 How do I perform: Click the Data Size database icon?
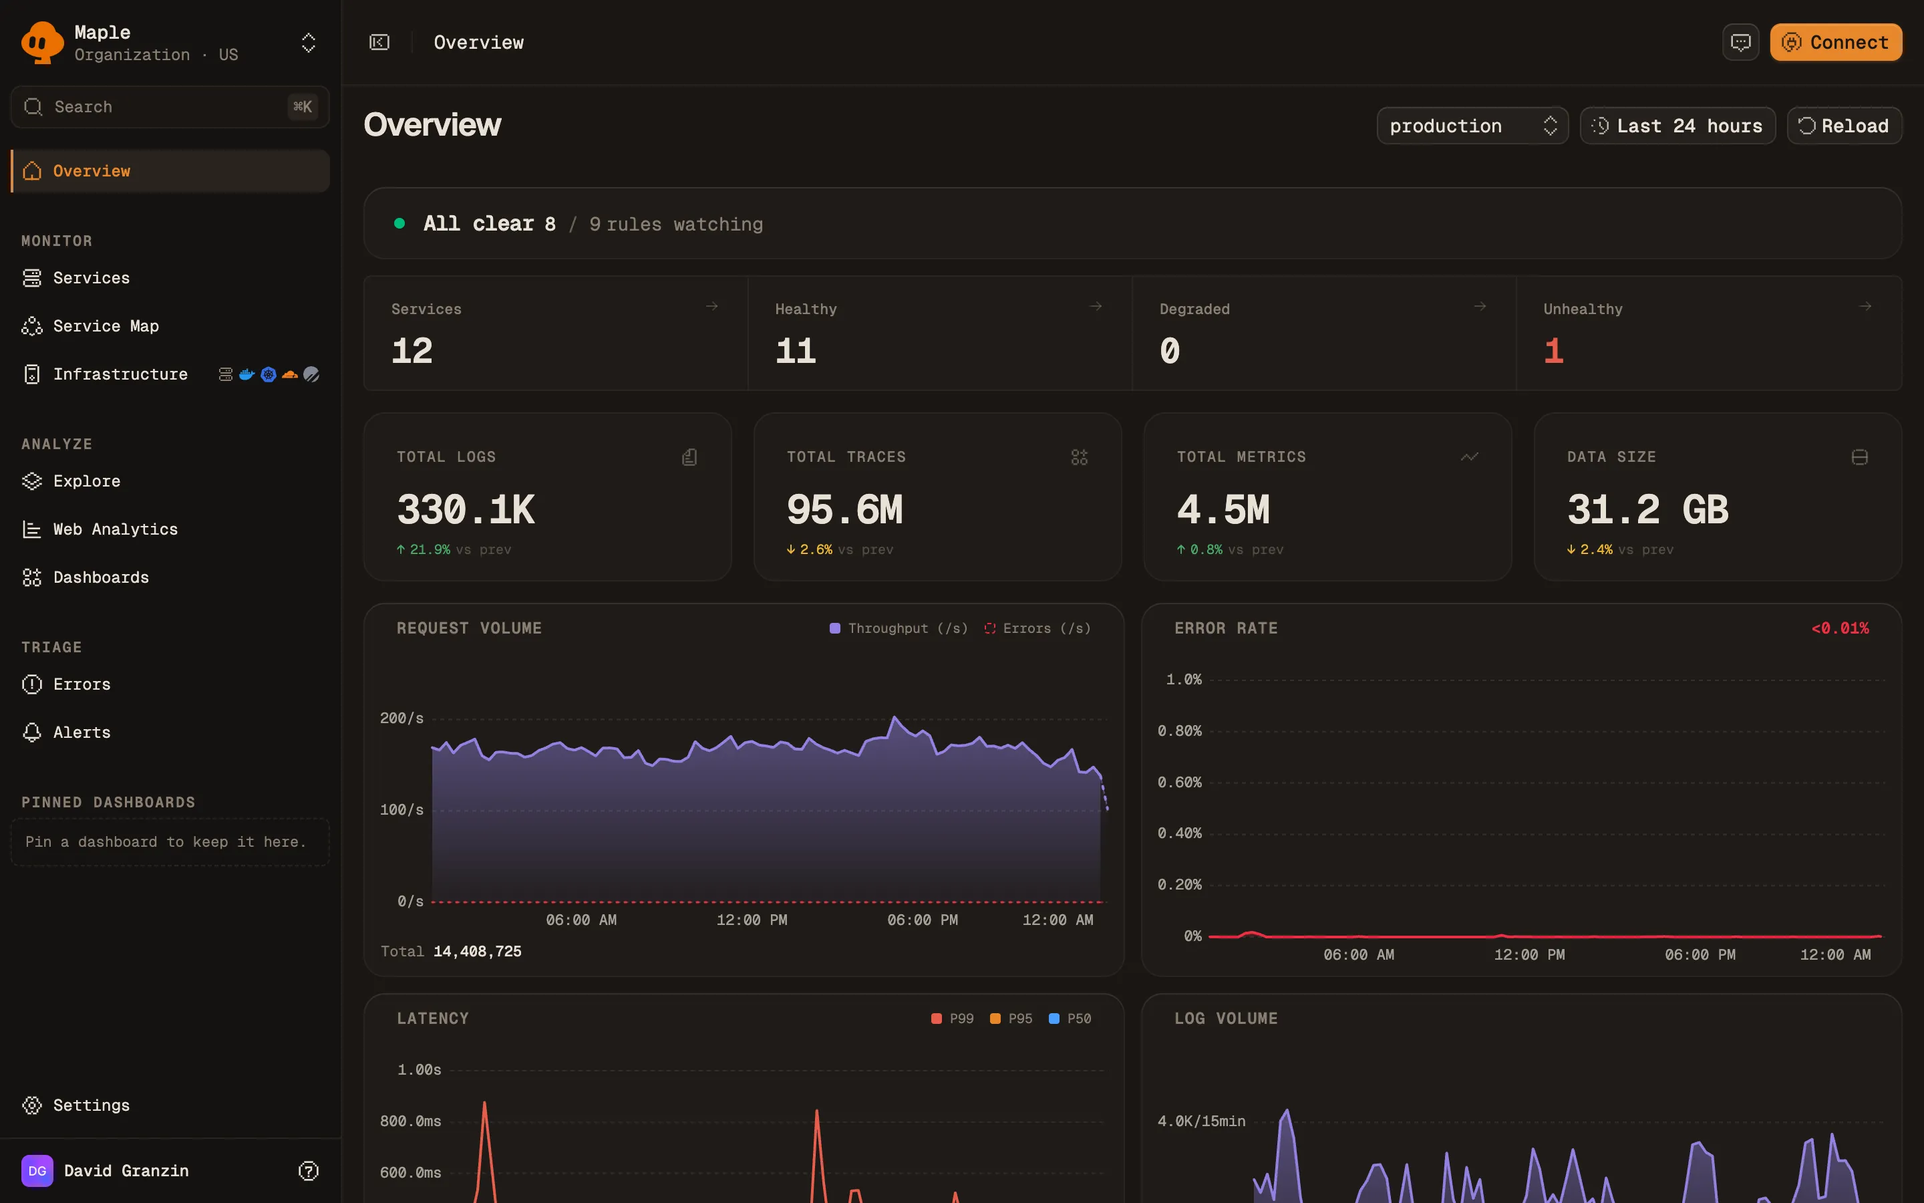[1860, 456]
